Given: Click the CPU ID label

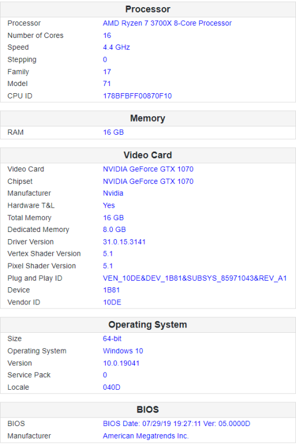Looking at the screenshot, I should point(20,96).
